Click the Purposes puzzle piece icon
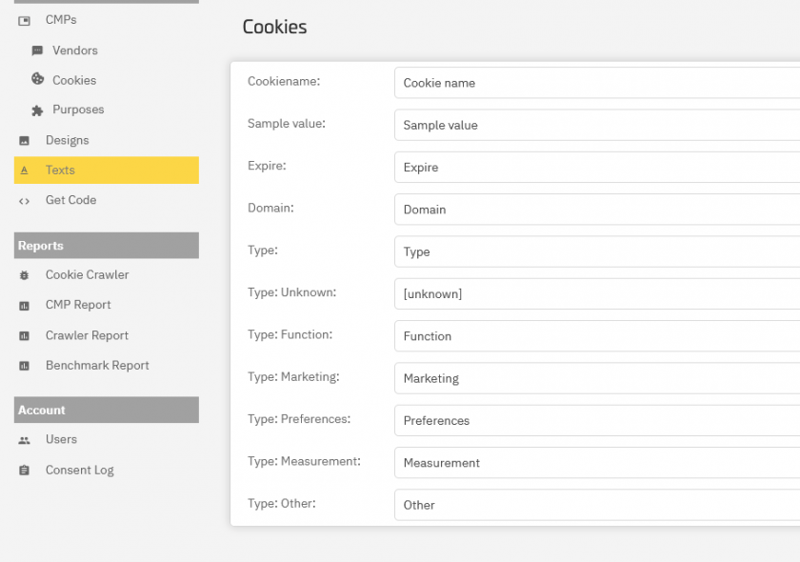The width and height of the screenshot is (800, 562). click(x=37, y=110)
